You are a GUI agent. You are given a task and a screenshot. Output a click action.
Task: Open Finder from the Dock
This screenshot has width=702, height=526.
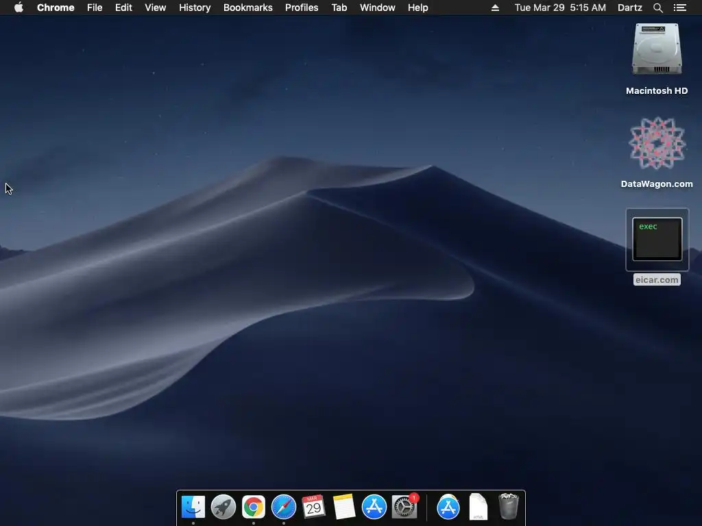click(193, 507)
